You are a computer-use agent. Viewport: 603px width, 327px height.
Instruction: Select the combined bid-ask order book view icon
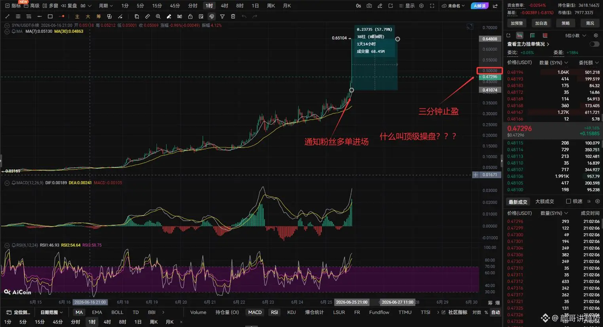(520, 36)
